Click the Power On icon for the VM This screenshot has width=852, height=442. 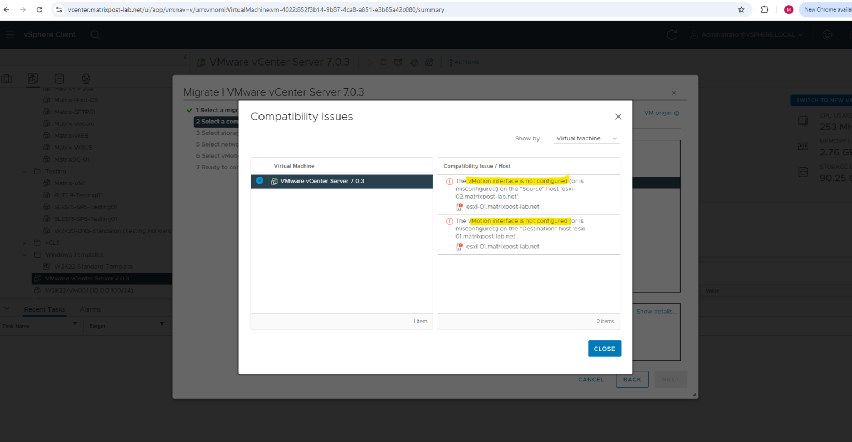[x=369, y=62]
